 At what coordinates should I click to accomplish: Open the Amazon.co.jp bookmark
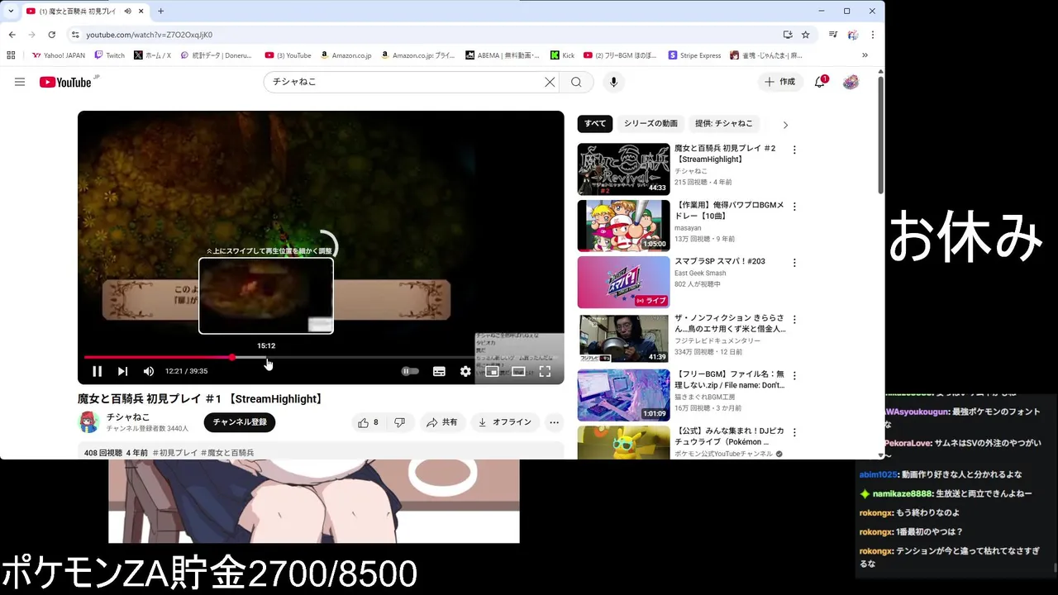tap(346, 55)
